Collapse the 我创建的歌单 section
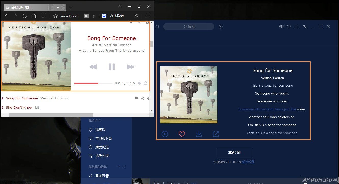Image resolution: width=339 pixels, height=184 pixels. tap(125, 167)
